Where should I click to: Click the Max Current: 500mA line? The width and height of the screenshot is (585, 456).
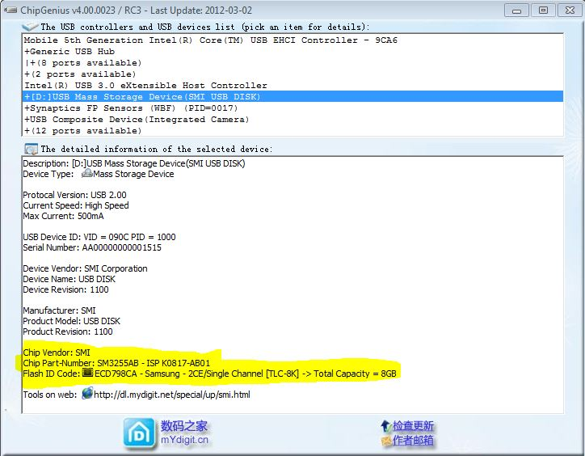pyautogui.click(x=63, y=216)
